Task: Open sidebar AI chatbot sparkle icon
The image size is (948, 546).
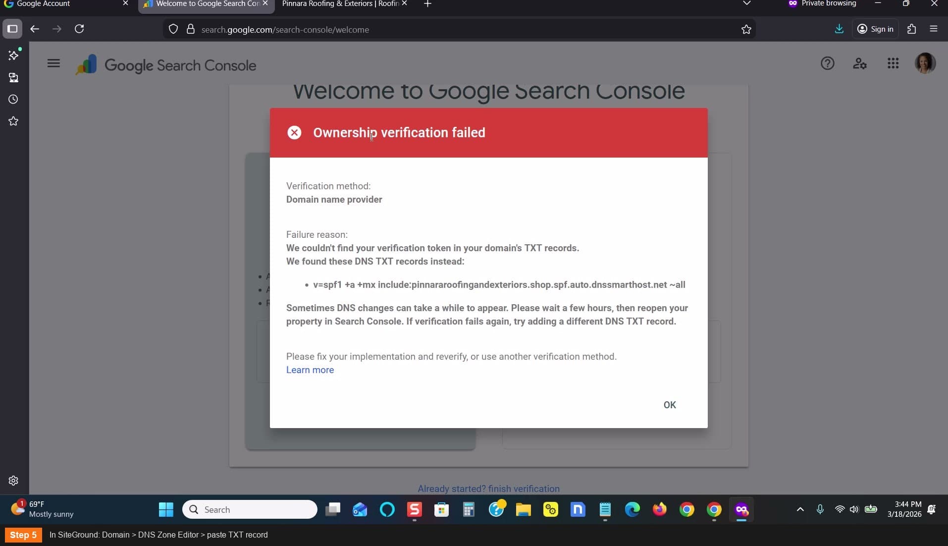Action: [13, 55]
